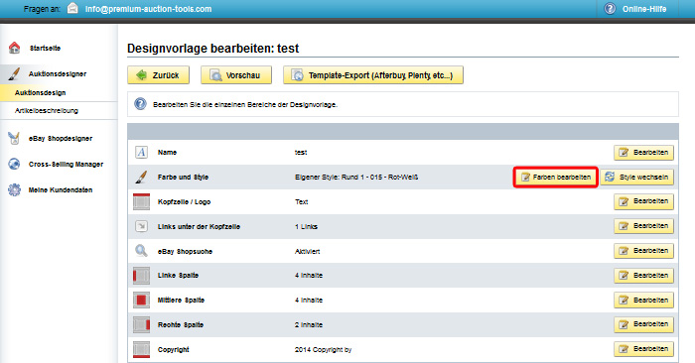The image size is (695, 363).
Task: Edit Copyright via Bearbeiten
Action: click(643, 349)
